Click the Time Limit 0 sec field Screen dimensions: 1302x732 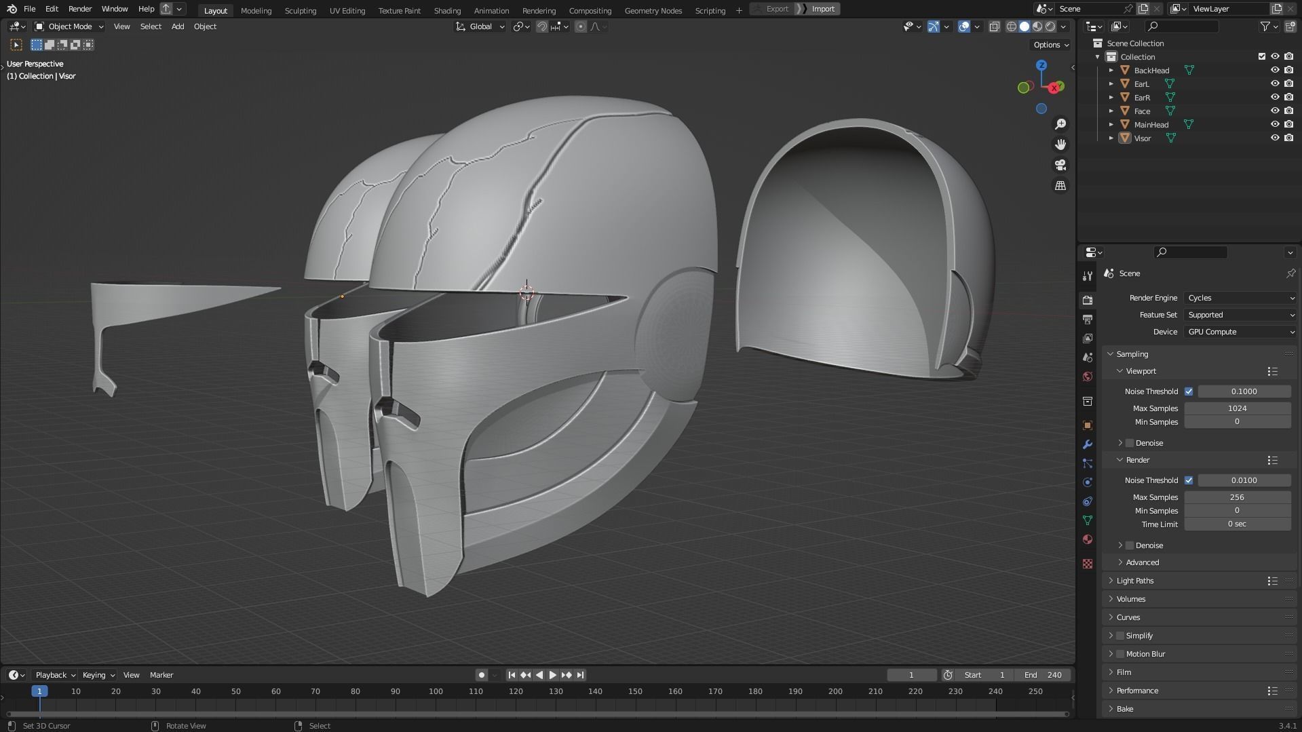[1238, 524]
